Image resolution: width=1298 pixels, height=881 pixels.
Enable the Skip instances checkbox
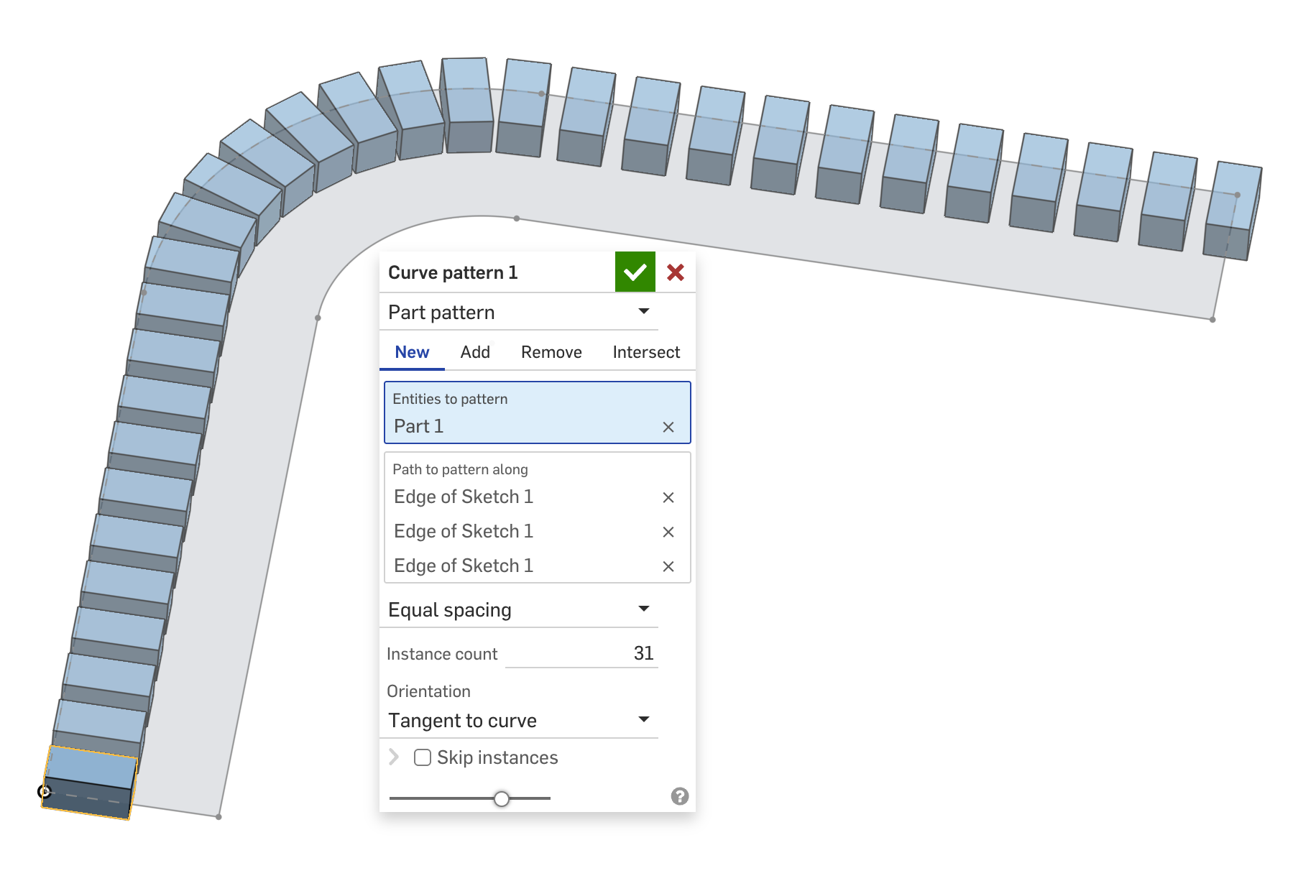point(423,757)
